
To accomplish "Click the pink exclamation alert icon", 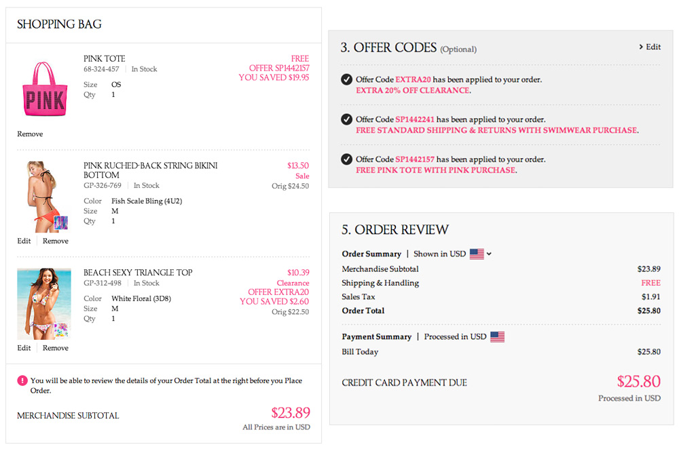I will coord(22,380).
